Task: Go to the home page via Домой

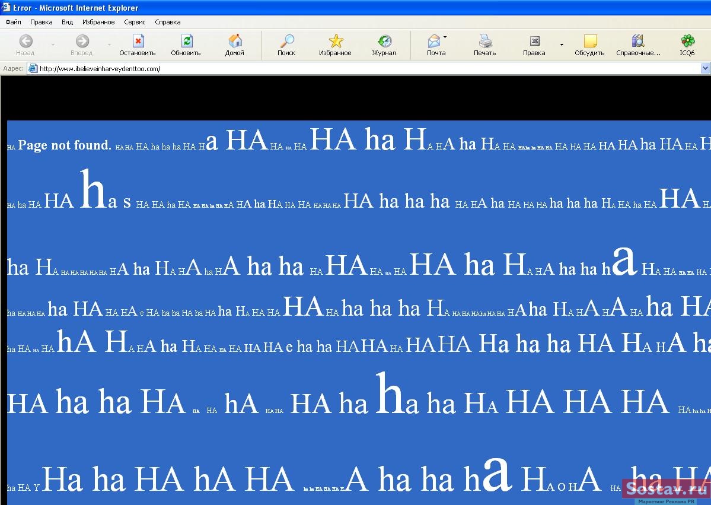Action: [235, 42]
